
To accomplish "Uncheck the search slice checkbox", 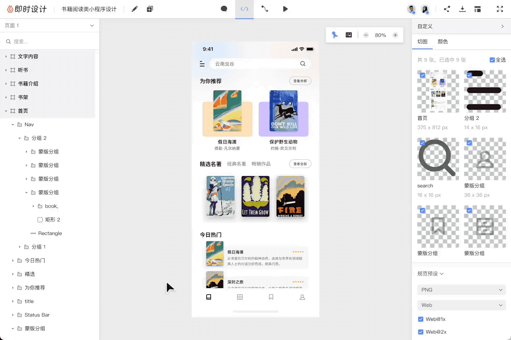I will (x=422, y=143).
